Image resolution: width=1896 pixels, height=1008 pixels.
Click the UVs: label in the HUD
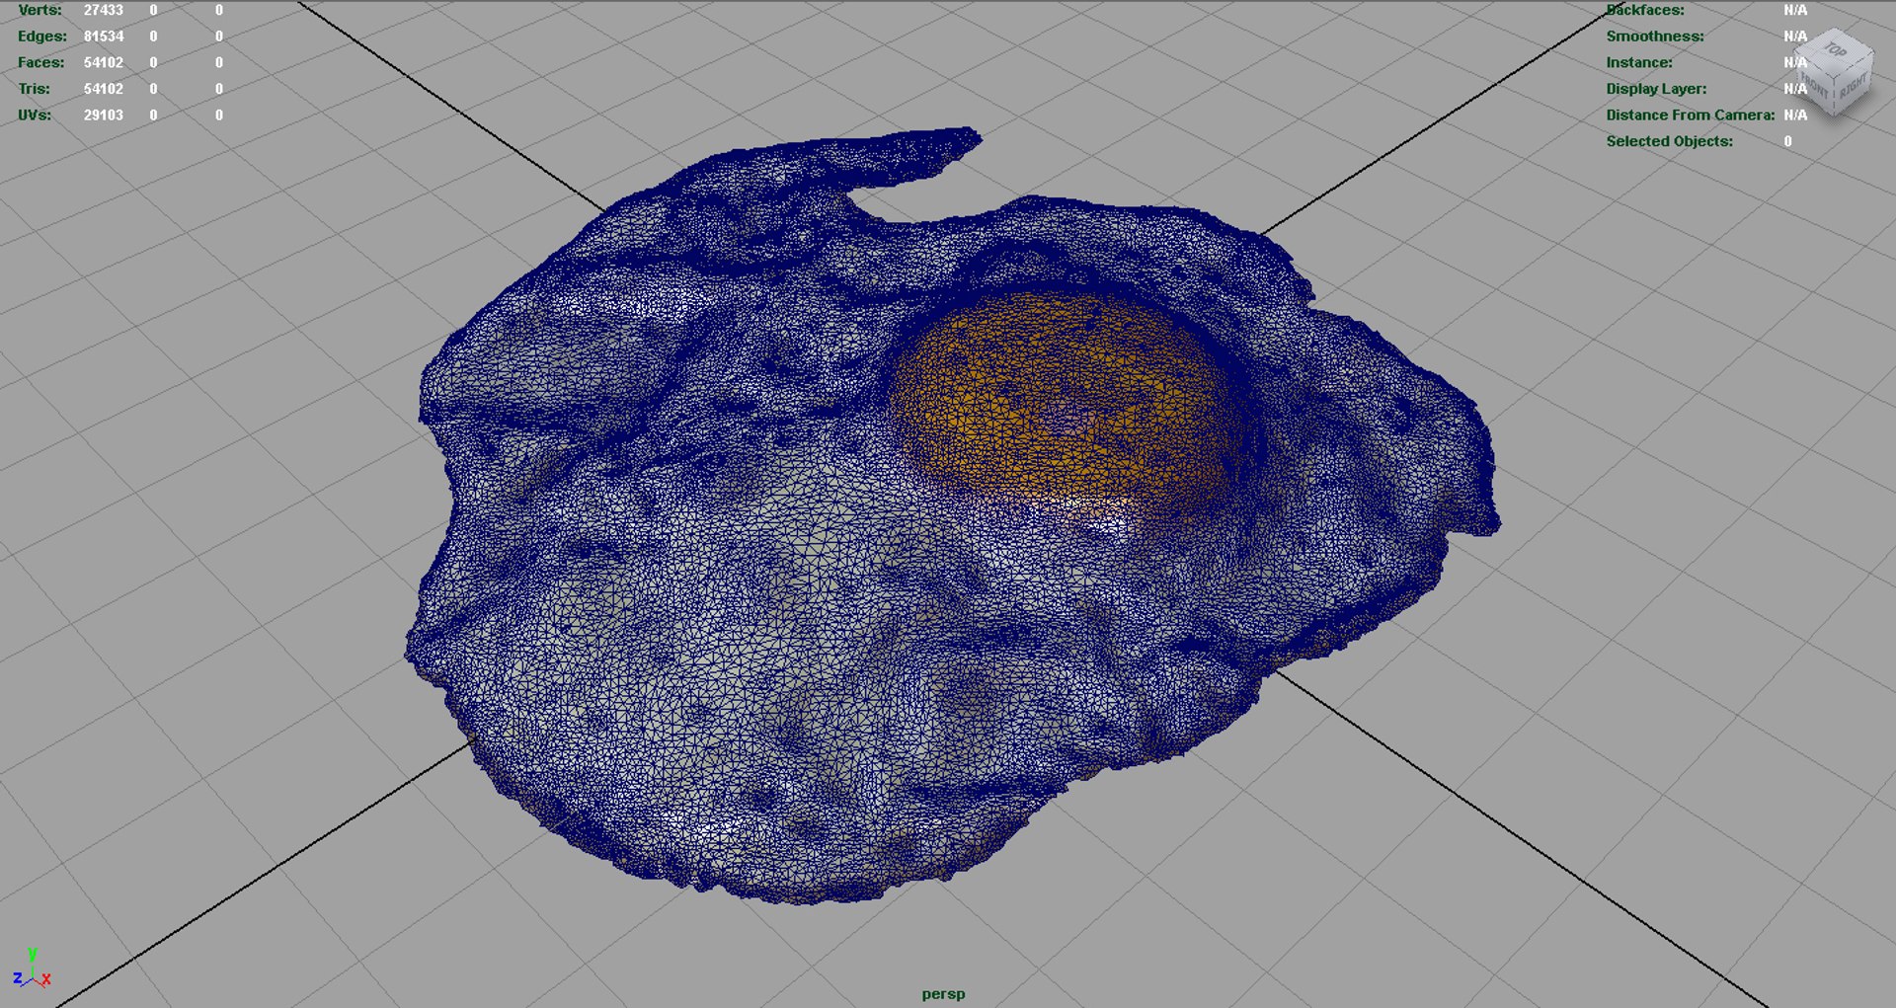(35, 115)
